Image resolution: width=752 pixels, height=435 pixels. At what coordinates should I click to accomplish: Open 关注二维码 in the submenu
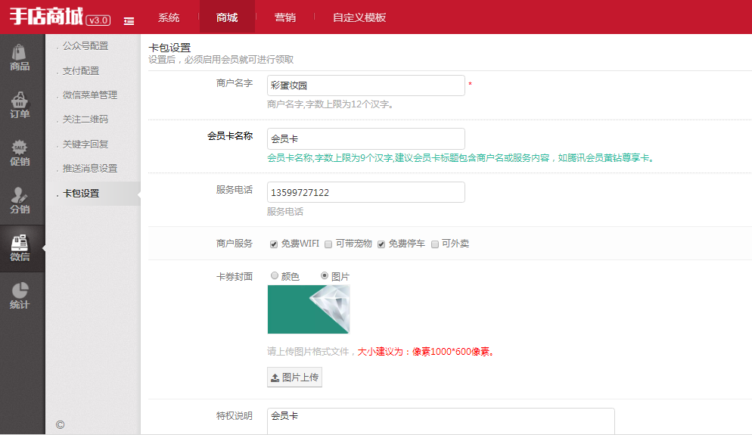(x=85, y=120)
